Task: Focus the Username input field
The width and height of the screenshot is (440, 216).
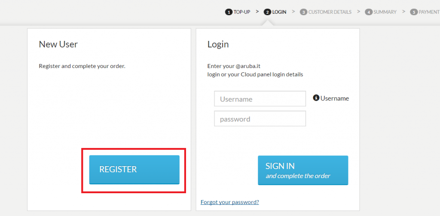Action: coord(260,99)
